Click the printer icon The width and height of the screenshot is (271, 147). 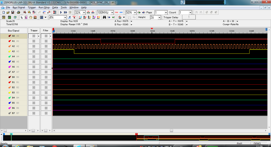(19, 12)
